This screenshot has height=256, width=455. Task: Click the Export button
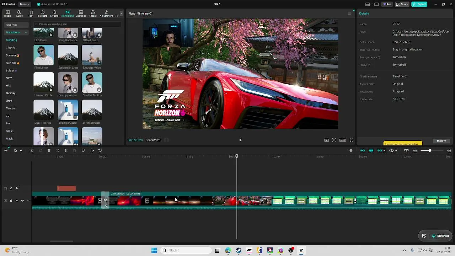pyautogui.click(x=419, y=4)
